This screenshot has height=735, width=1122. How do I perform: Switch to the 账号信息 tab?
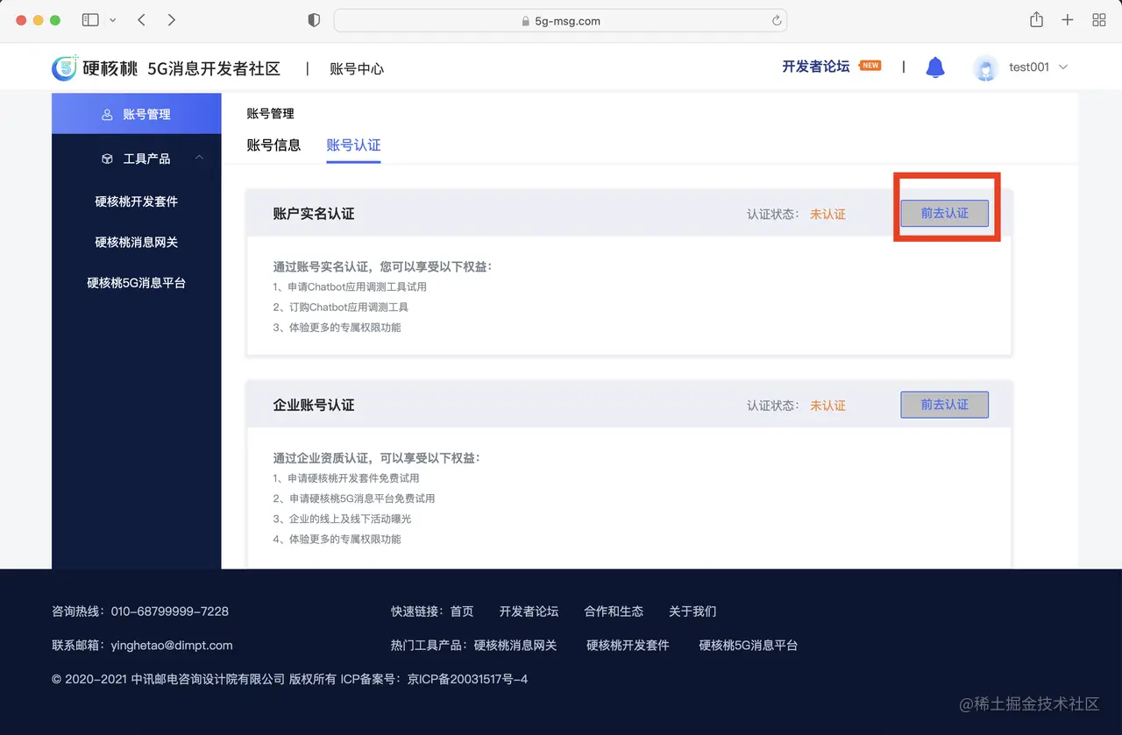[273, 145]
